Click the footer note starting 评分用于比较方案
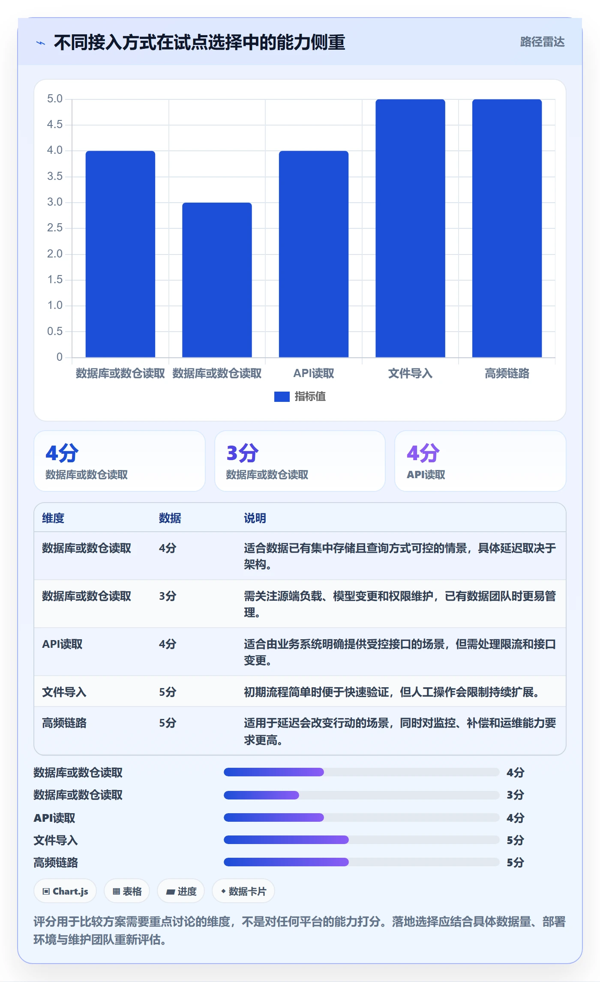 point(300,931)
